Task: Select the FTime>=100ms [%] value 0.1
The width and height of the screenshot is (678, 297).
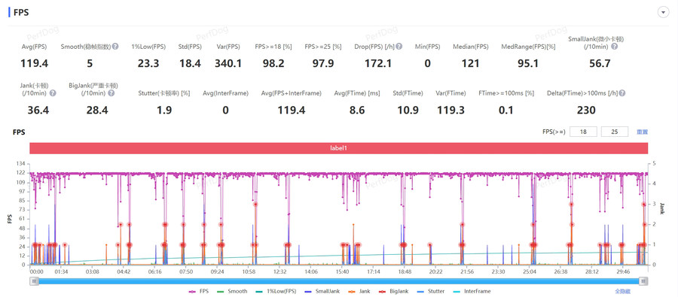Action: pyautogui.click(x=506, y=111)
